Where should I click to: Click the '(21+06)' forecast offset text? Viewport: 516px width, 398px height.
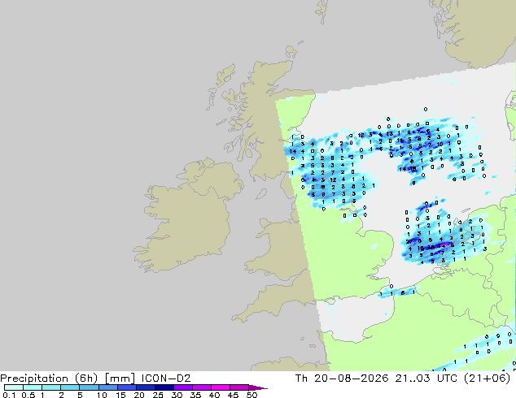pos(487,379)
